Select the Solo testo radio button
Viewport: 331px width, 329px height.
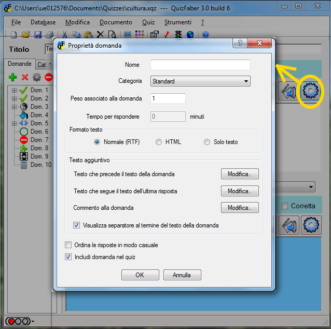pyautogui.click(x=207, y=142)
